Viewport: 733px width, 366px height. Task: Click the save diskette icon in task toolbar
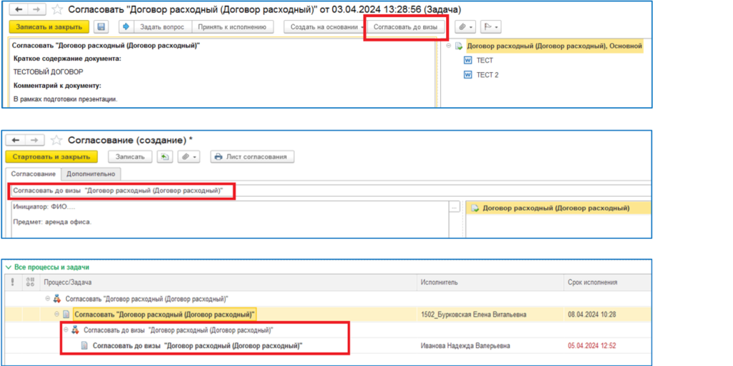[x=101, y=27]
